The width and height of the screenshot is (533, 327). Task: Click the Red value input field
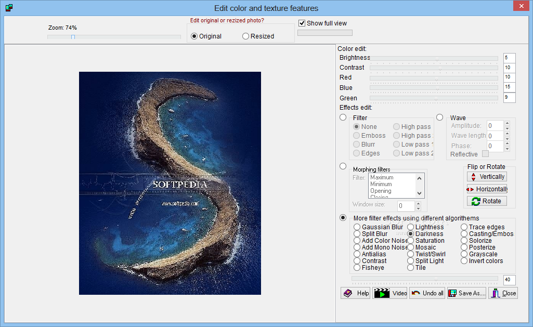pos(509,77)
